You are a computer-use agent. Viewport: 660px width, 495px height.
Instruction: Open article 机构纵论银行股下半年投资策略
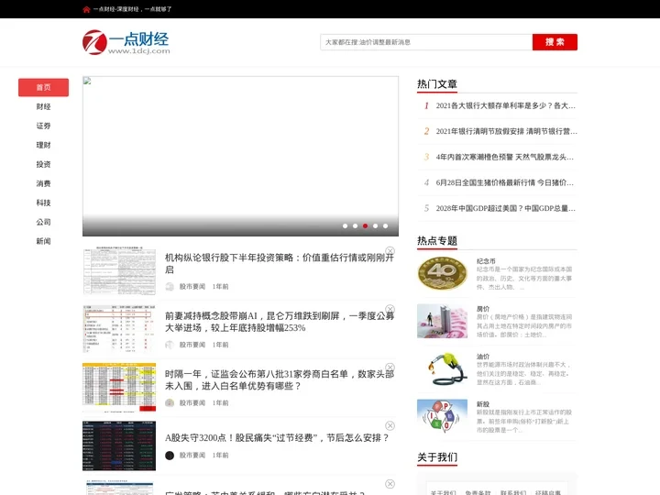tap(280, 263)
